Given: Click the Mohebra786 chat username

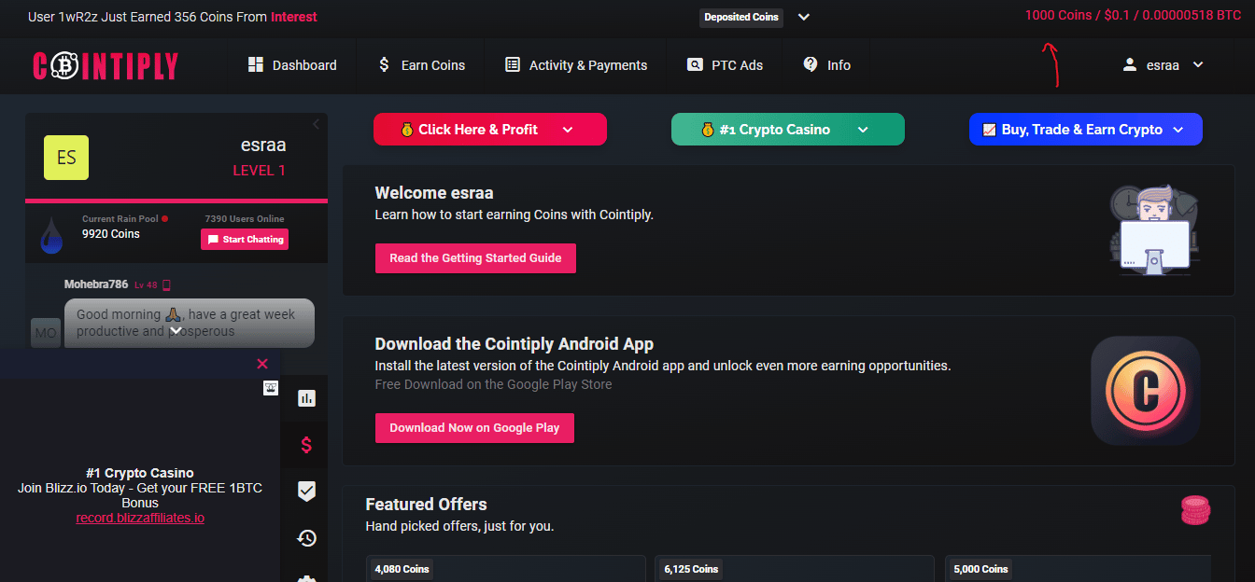Looking at the screenshot, I should [x=96, y=284].
